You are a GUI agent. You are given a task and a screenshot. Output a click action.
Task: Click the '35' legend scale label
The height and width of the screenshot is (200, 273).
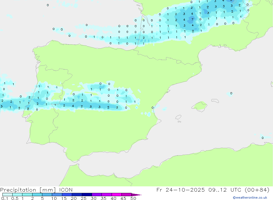pos(103,198)
